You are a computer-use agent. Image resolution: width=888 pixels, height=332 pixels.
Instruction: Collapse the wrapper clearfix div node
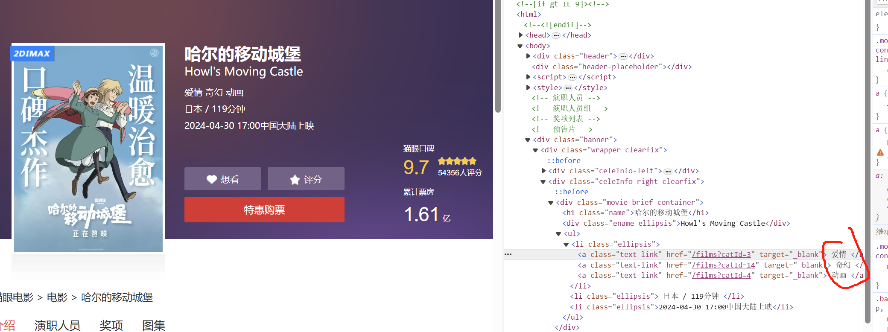[535, 150]
